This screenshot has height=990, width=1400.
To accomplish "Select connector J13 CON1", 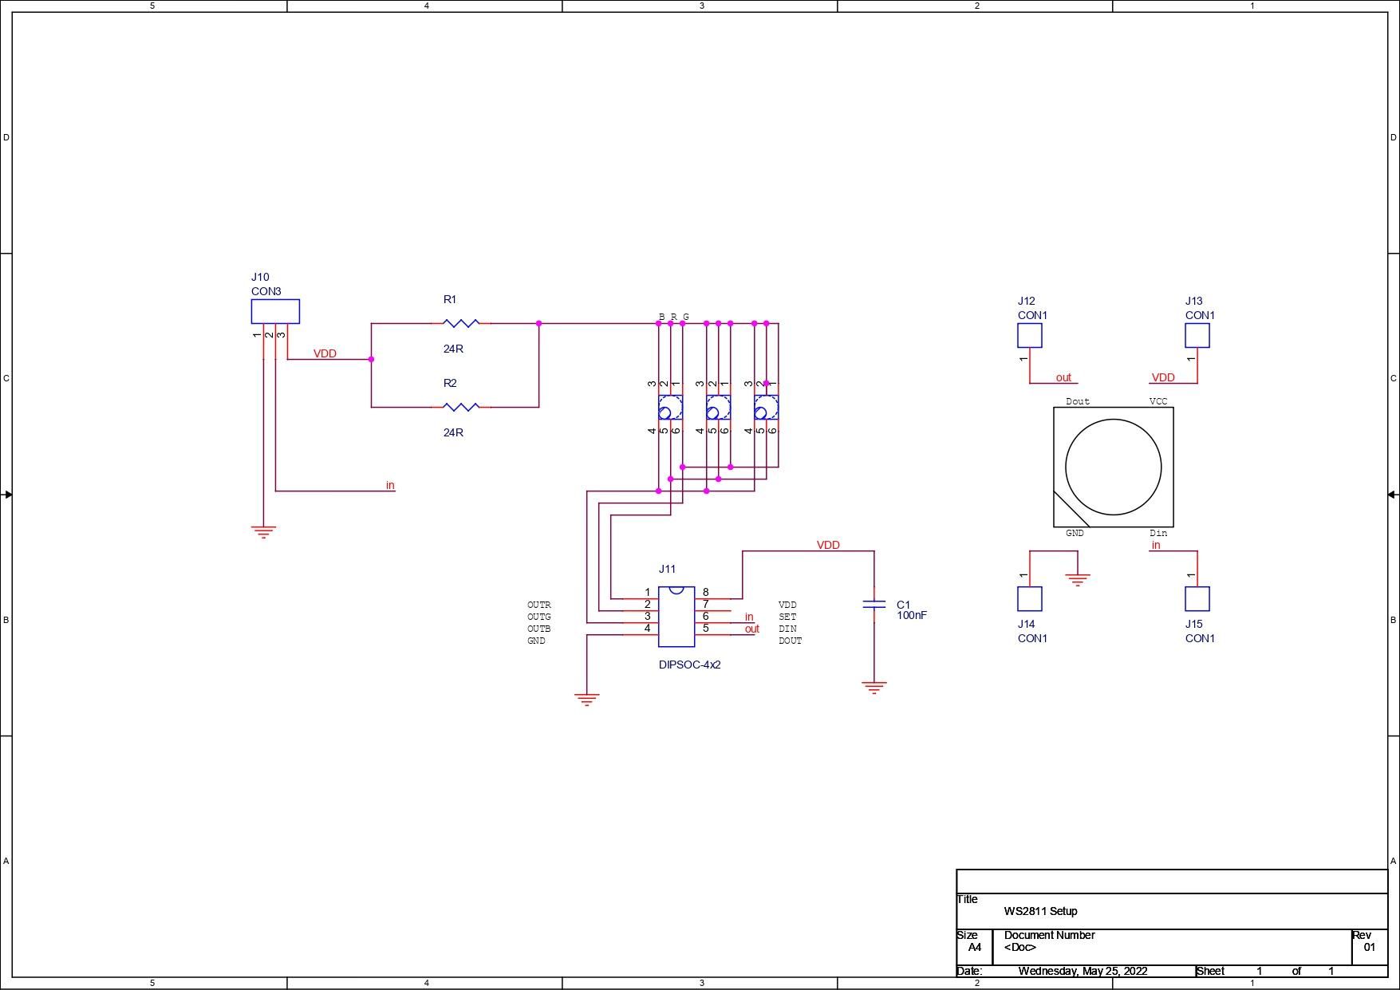I will click(1198, 336).
